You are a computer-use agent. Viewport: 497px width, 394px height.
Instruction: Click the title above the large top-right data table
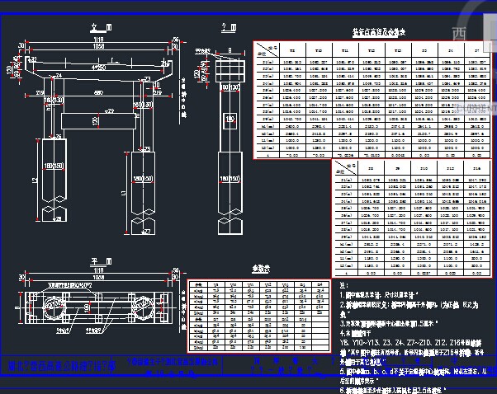point(379,32)
